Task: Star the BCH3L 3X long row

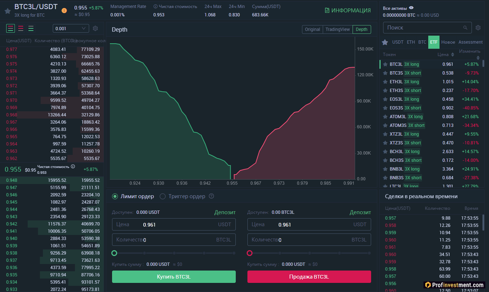Action: (385, 152)
